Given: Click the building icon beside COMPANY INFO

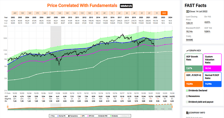Looking at the screenshot, I should coord(188,113).
